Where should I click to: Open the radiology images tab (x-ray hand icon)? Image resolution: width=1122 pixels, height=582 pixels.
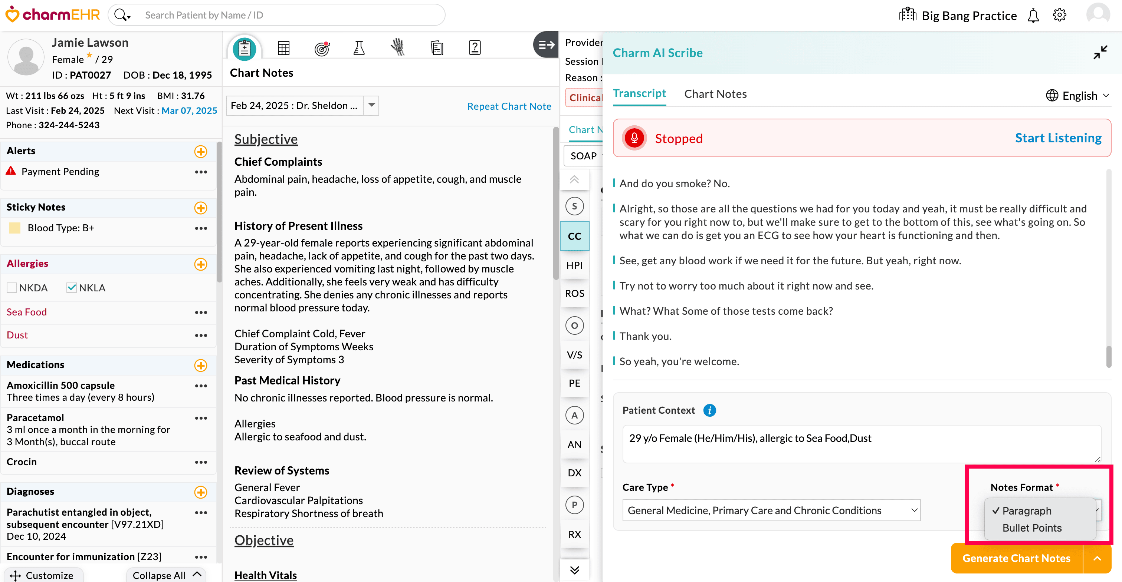(398, 47)
